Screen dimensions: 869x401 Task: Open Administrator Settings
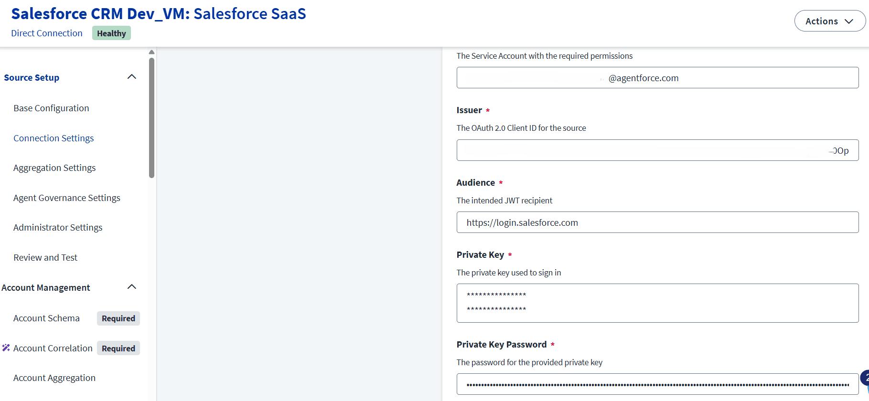point(58,228)
